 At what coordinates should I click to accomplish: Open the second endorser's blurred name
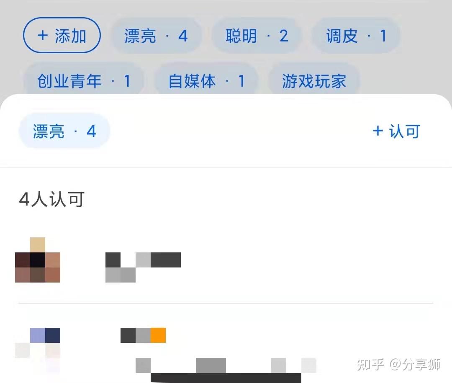136,335
